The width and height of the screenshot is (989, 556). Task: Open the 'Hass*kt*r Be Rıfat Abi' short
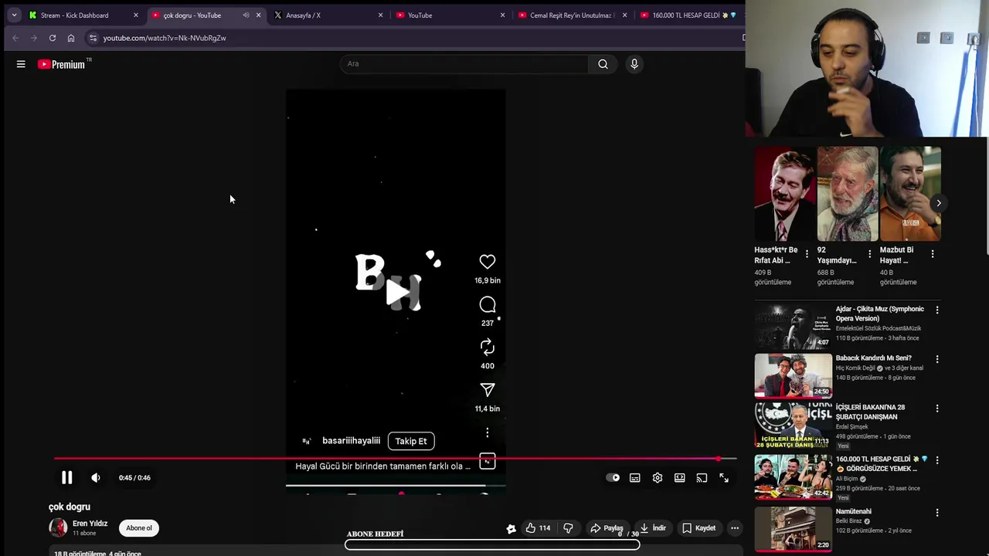[x=785, y=194]
